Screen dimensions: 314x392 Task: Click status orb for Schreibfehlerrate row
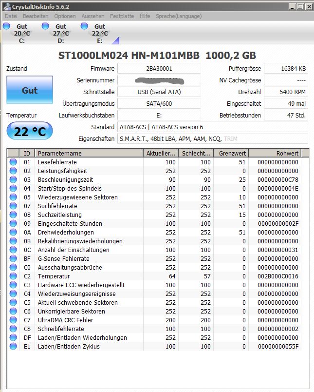13,329
